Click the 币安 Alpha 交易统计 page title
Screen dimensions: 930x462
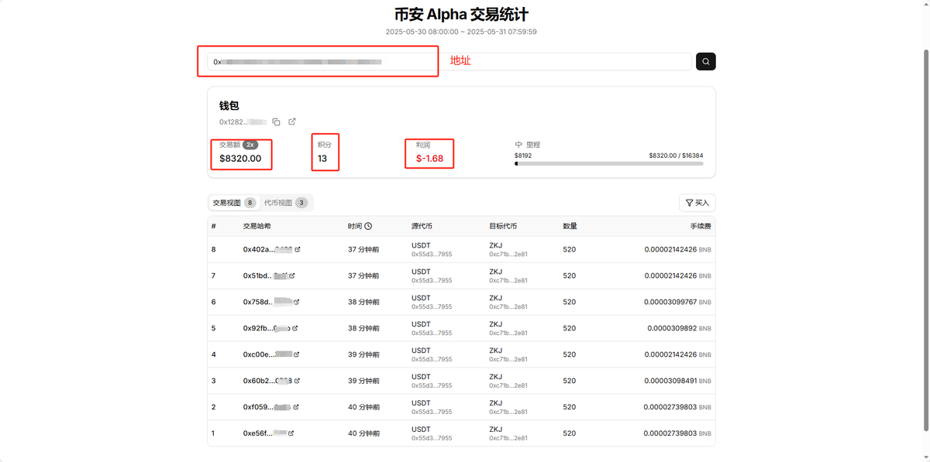(x=461, y=15)
